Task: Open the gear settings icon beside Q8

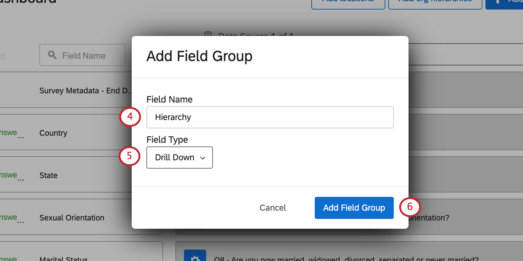Action: click(195, 257)
